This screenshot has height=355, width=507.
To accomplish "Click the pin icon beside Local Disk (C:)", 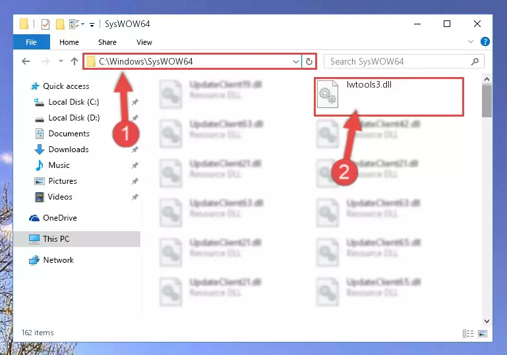I will point(135,102).
